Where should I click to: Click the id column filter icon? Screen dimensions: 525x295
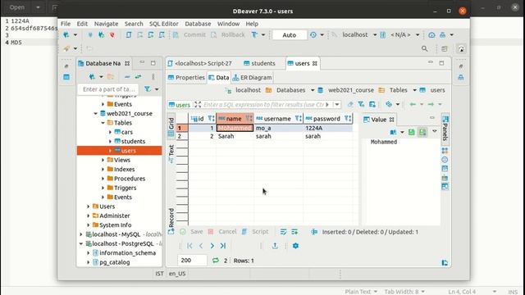pos(211,118)
